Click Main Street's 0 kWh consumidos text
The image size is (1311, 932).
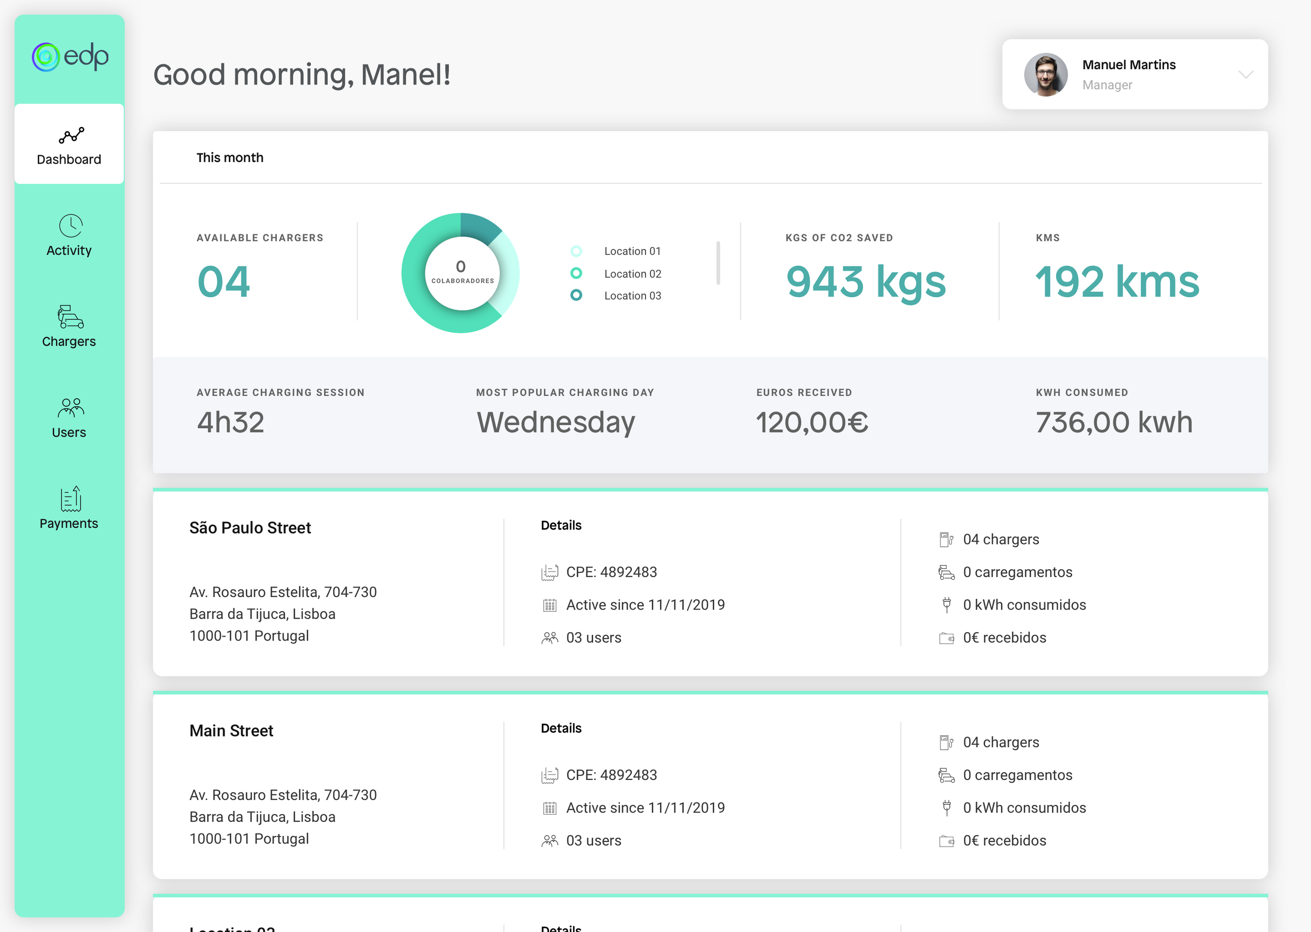pos(1025,809)
